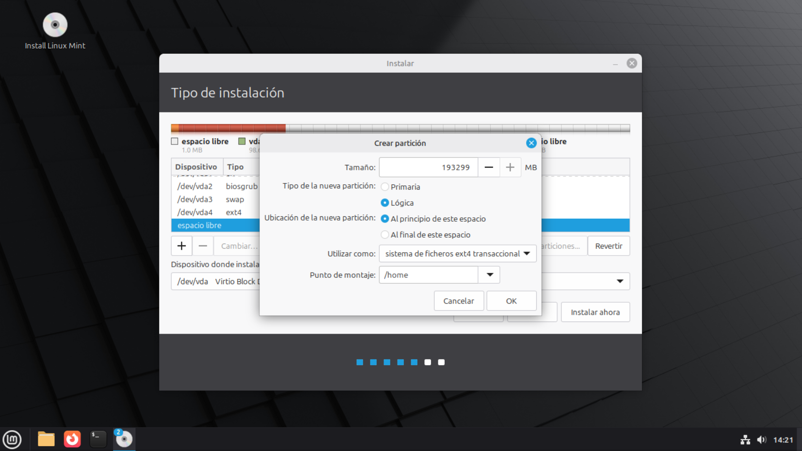This screenshot has height=451, width=802.
Task: Open the file manager from taskbar
Action: point(46,439)
